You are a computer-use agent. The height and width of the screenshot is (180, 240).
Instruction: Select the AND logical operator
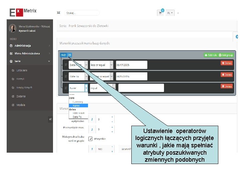tap(63, 55)
